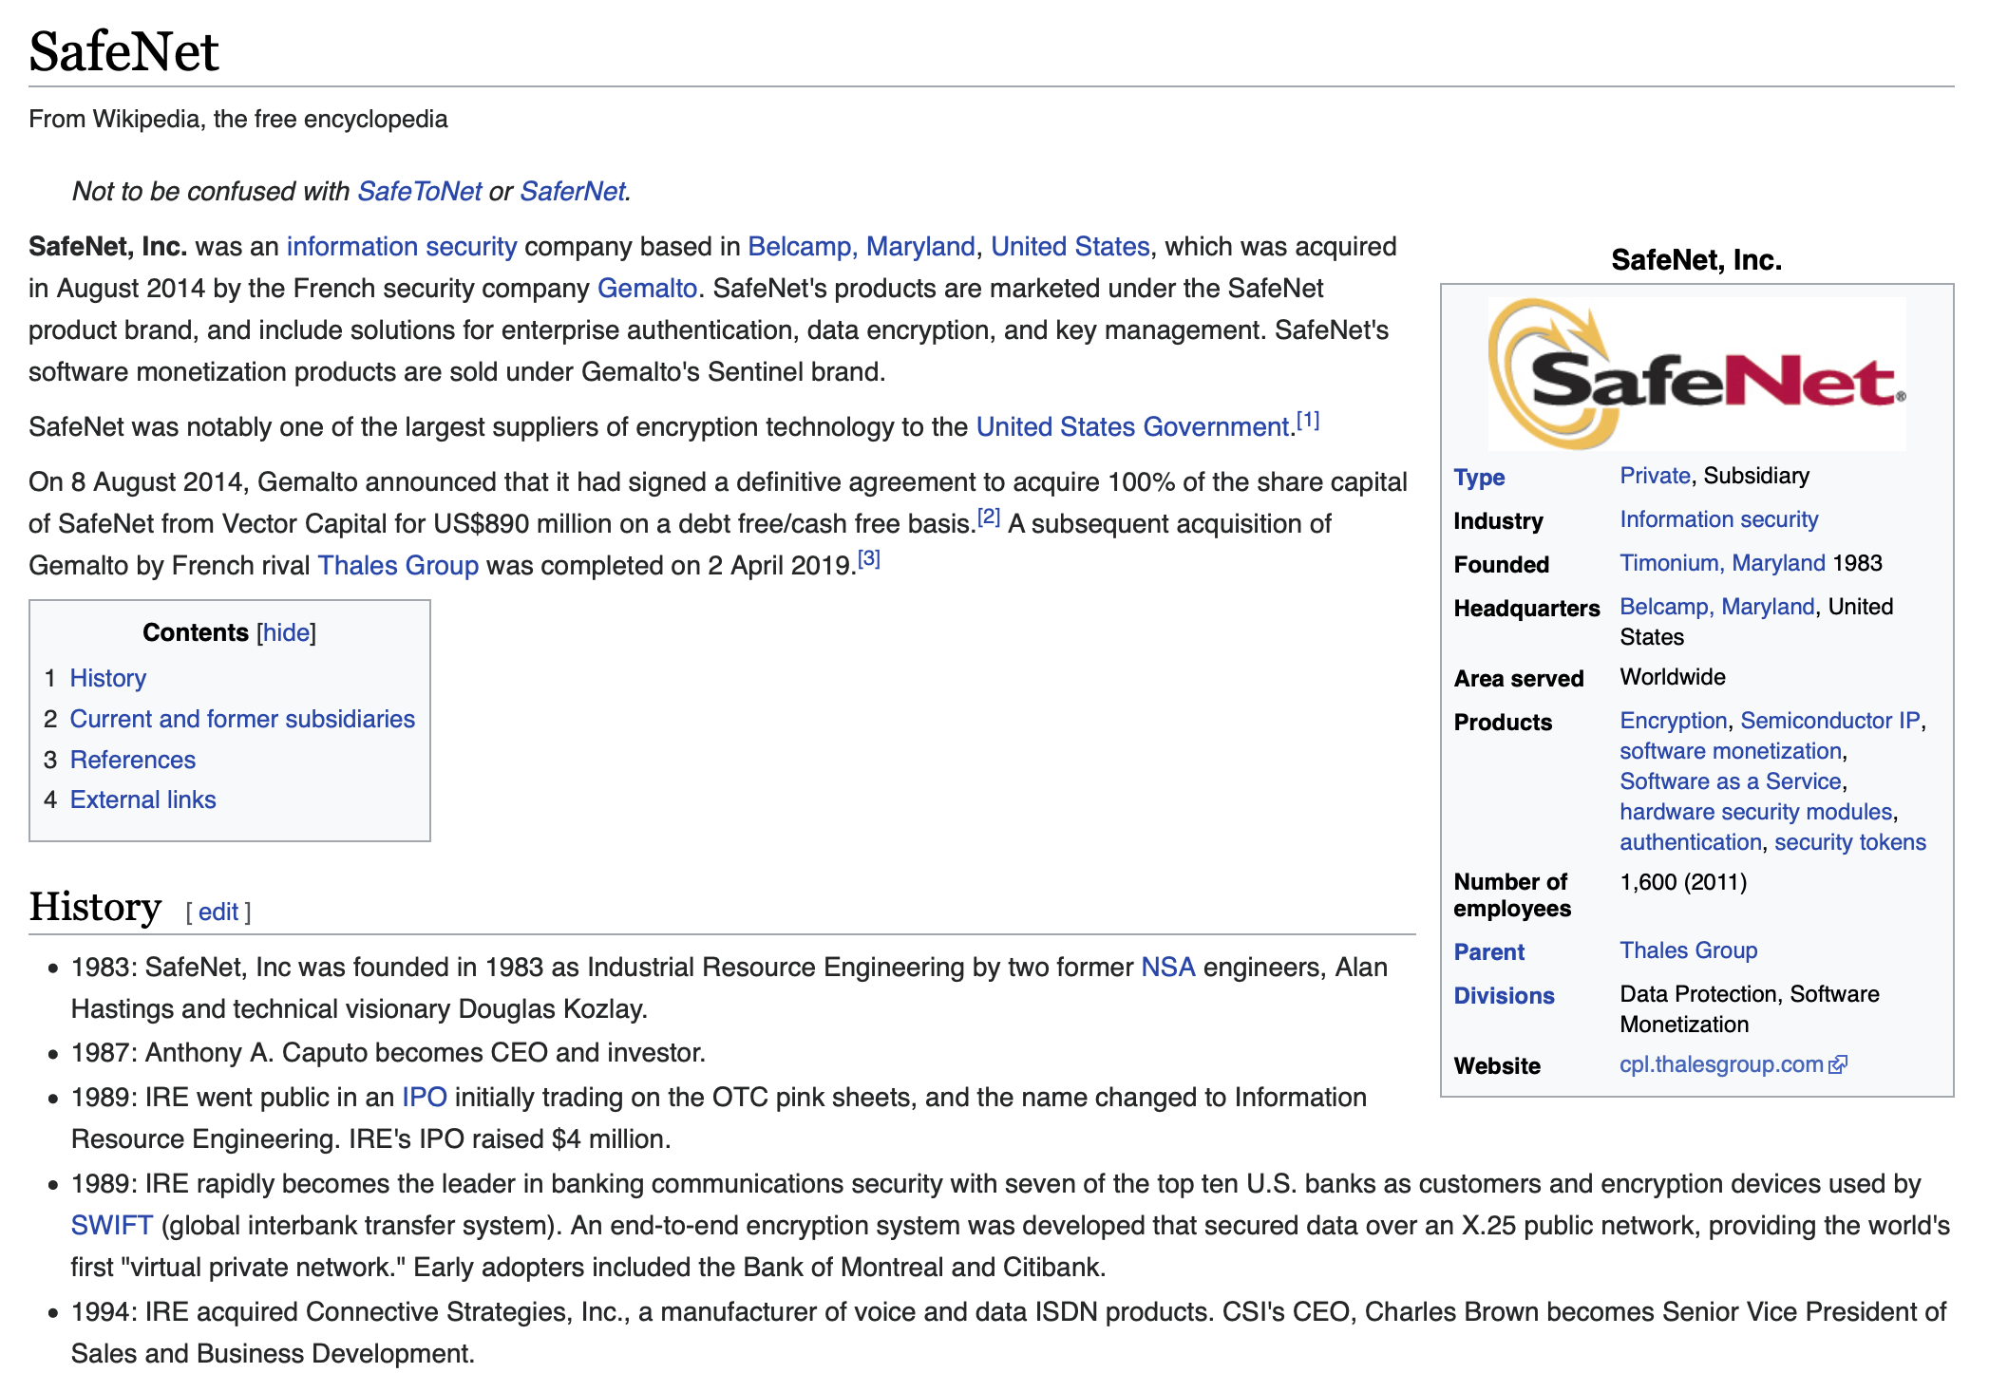Select 'From Wikipedia, the free encyclopedia' tagline
Viewport: 1989px width, 1373px height.
click(x=237, y=119)
